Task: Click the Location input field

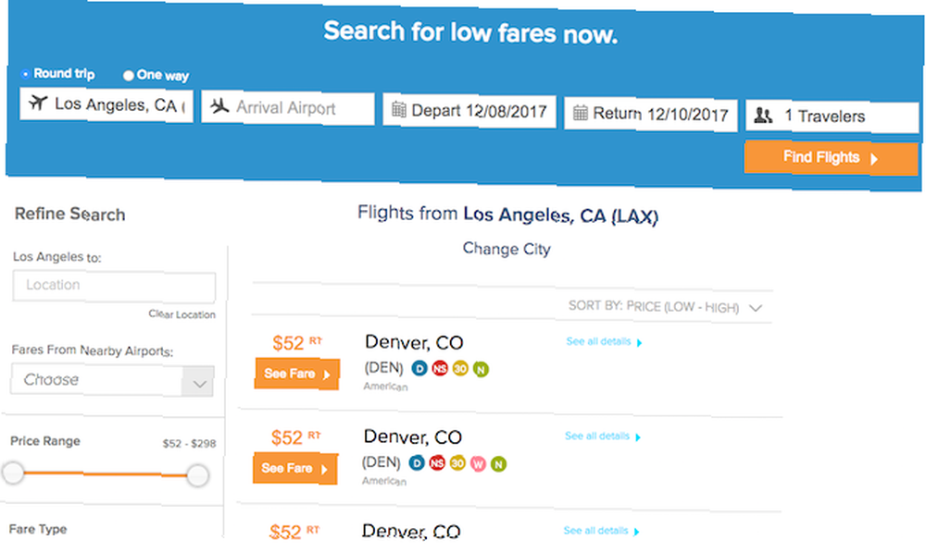Action: (x=114, y=286)
